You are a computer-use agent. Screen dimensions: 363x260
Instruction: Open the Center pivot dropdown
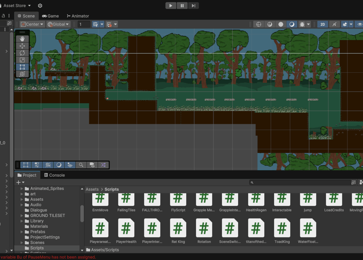[32, 24]
